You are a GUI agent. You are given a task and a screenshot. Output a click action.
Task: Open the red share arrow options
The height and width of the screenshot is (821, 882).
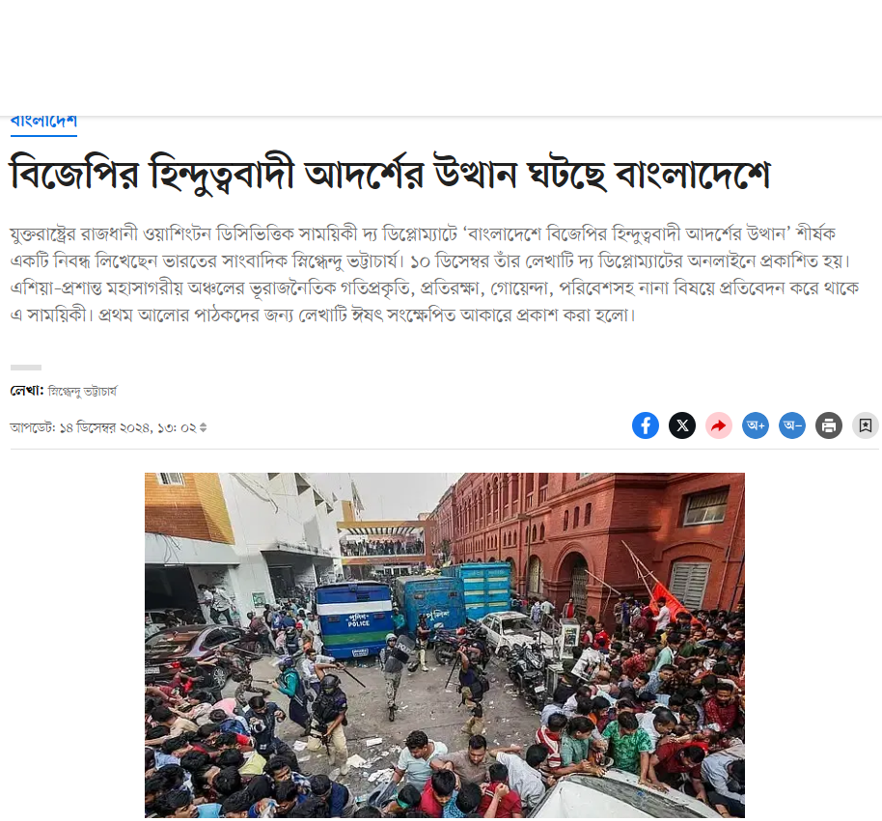pos(718,425)
